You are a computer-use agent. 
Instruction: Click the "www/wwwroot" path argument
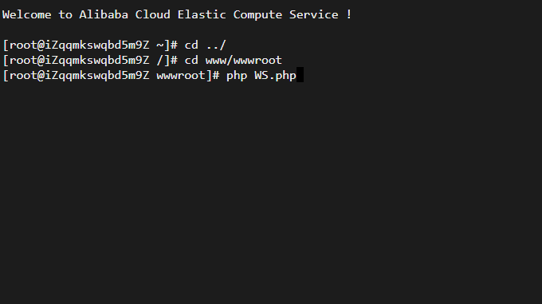pos(244,61)
